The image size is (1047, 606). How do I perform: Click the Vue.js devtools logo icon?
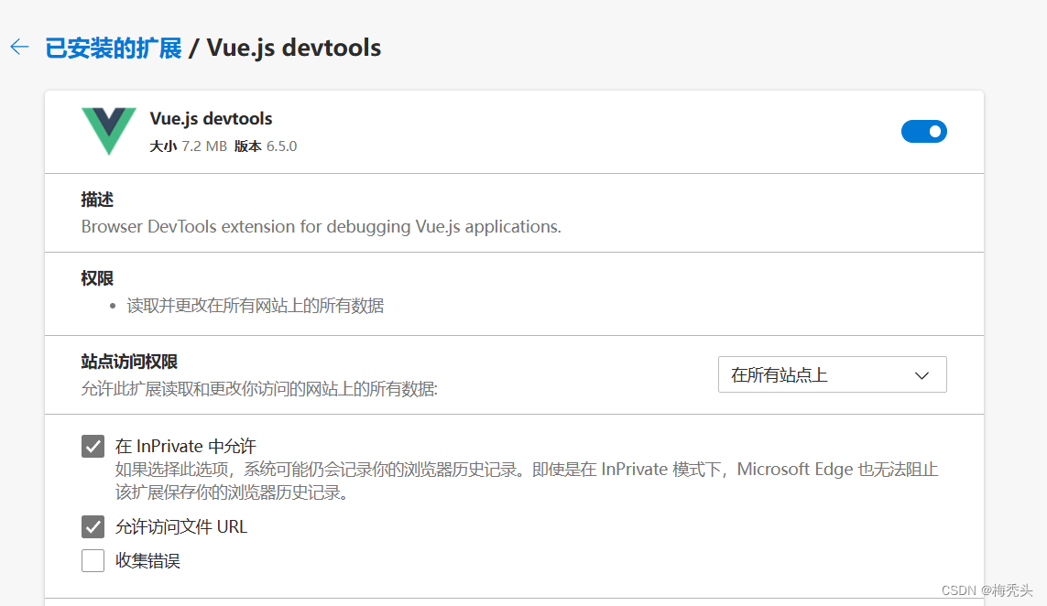(x=108, y=131)
